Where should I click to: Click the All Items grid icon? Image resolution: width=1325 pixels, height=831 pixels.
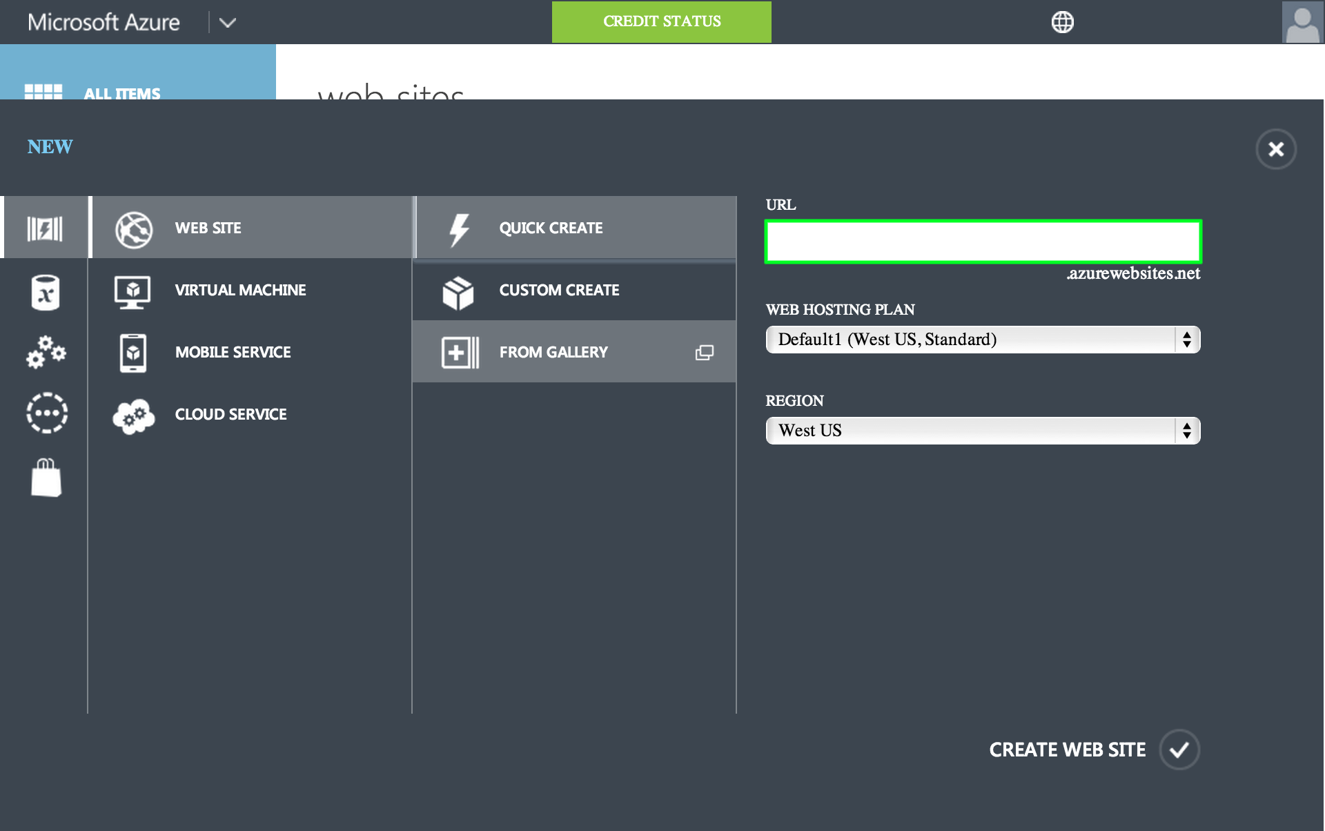(x=43, y=92)
